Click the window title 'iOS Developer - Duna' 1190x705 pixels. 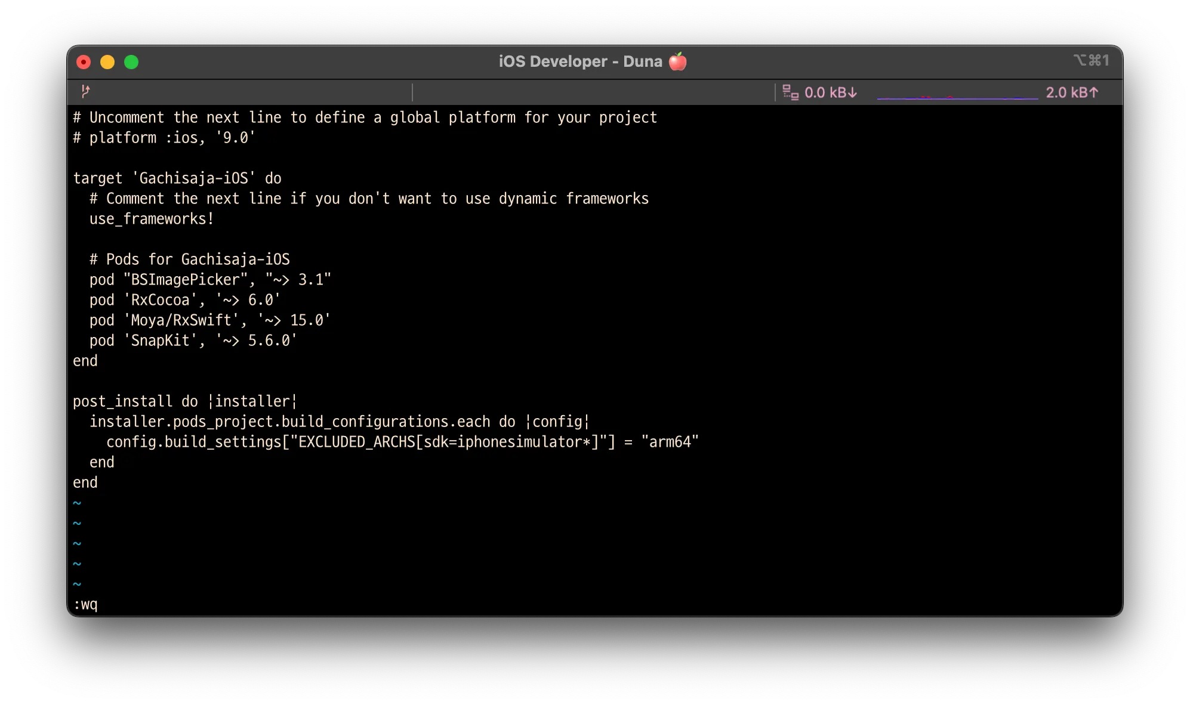click(x=580, y=61)
